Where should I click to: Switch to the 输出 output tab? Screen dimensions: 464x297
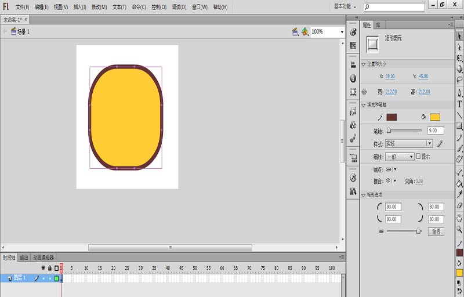[x=24, y=258]
